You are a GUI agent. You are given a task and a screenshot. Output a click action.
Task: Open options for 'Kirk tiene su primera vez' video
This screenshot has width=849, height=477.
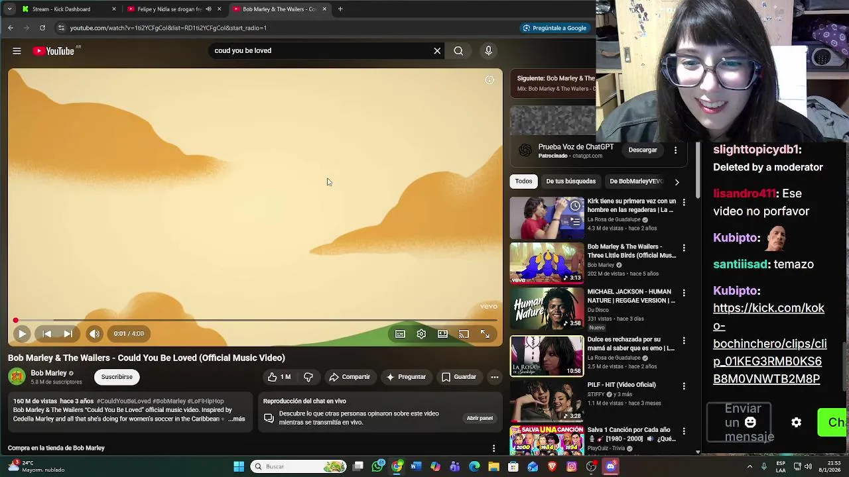tap(684, 202)
